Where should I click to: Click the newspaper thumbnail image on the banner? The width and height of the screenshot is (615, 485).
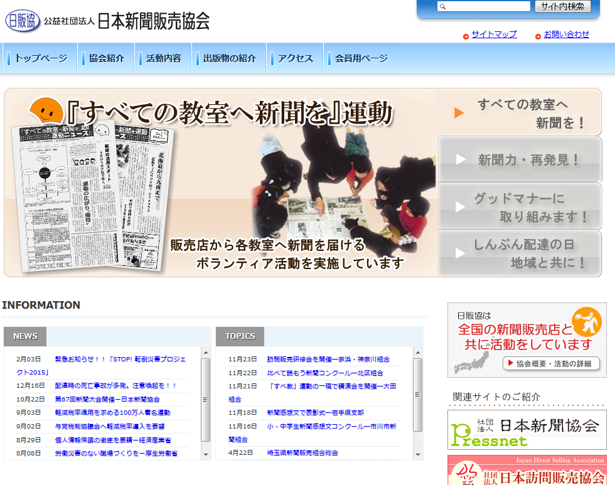93,198
